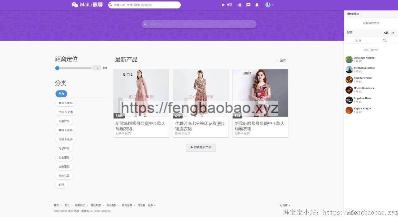Click the footer 开发者 link
Image resolution: width=398 pixels, height=217 pixels.
141,206
